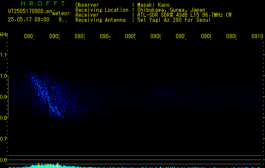This screenshot has width=265, height=168.
Task: Click the 0.6 kHz axis label
Action: click(3, 160)
